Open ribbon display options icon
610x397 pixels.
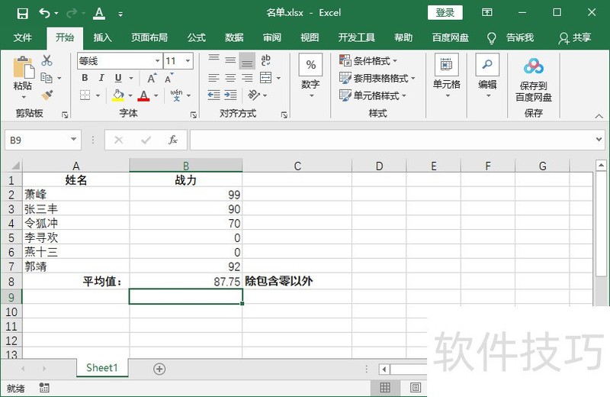click(x=487, y=12)
